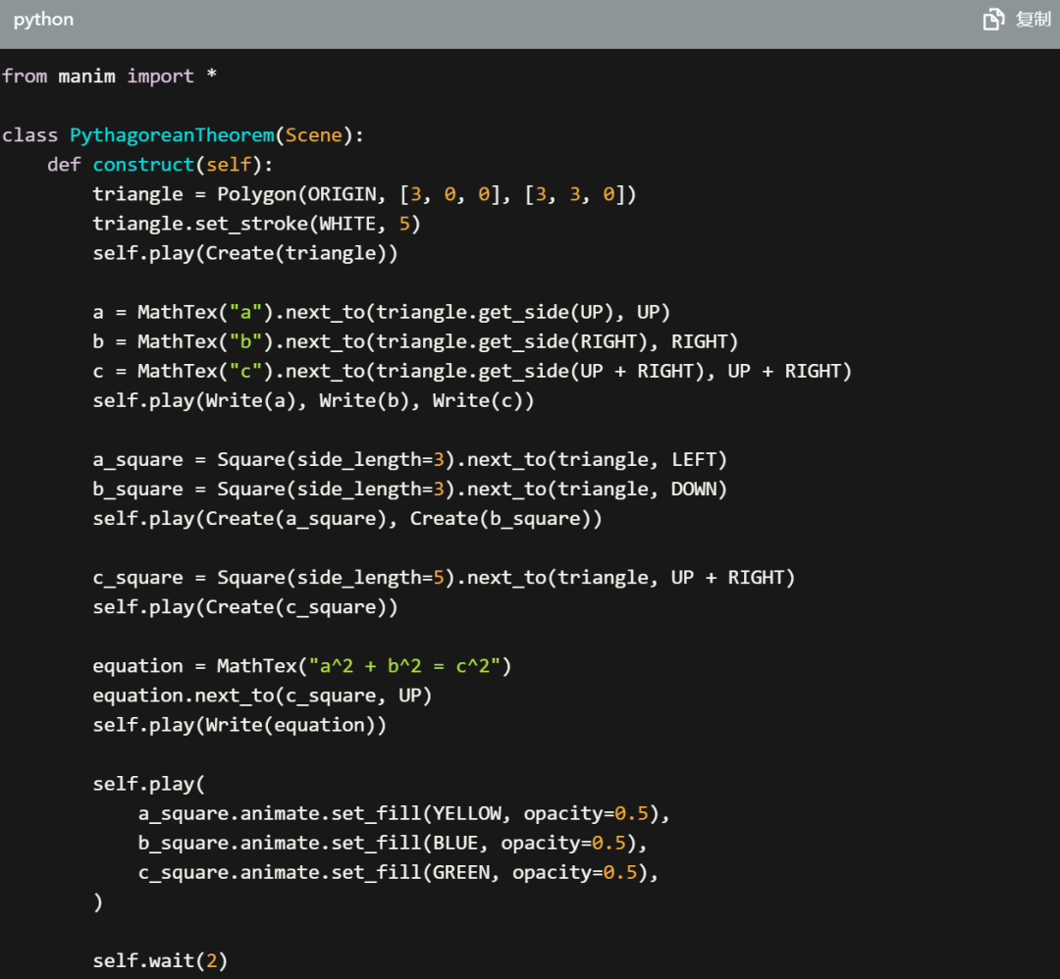This screenshot has height=979, width=1060.
Task: Click YELLOW in a_square set_fill call
Action: (x=467, y=813)
